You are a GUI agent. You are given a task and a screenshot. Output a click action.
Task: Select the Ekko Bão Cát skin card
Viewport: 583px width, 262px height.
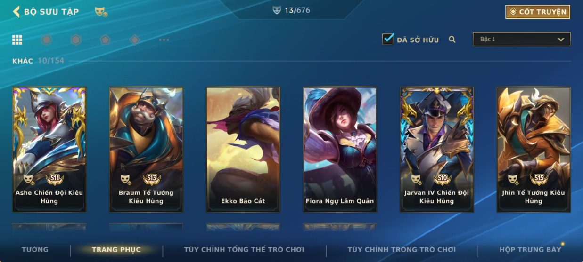[x=243, y=150]
